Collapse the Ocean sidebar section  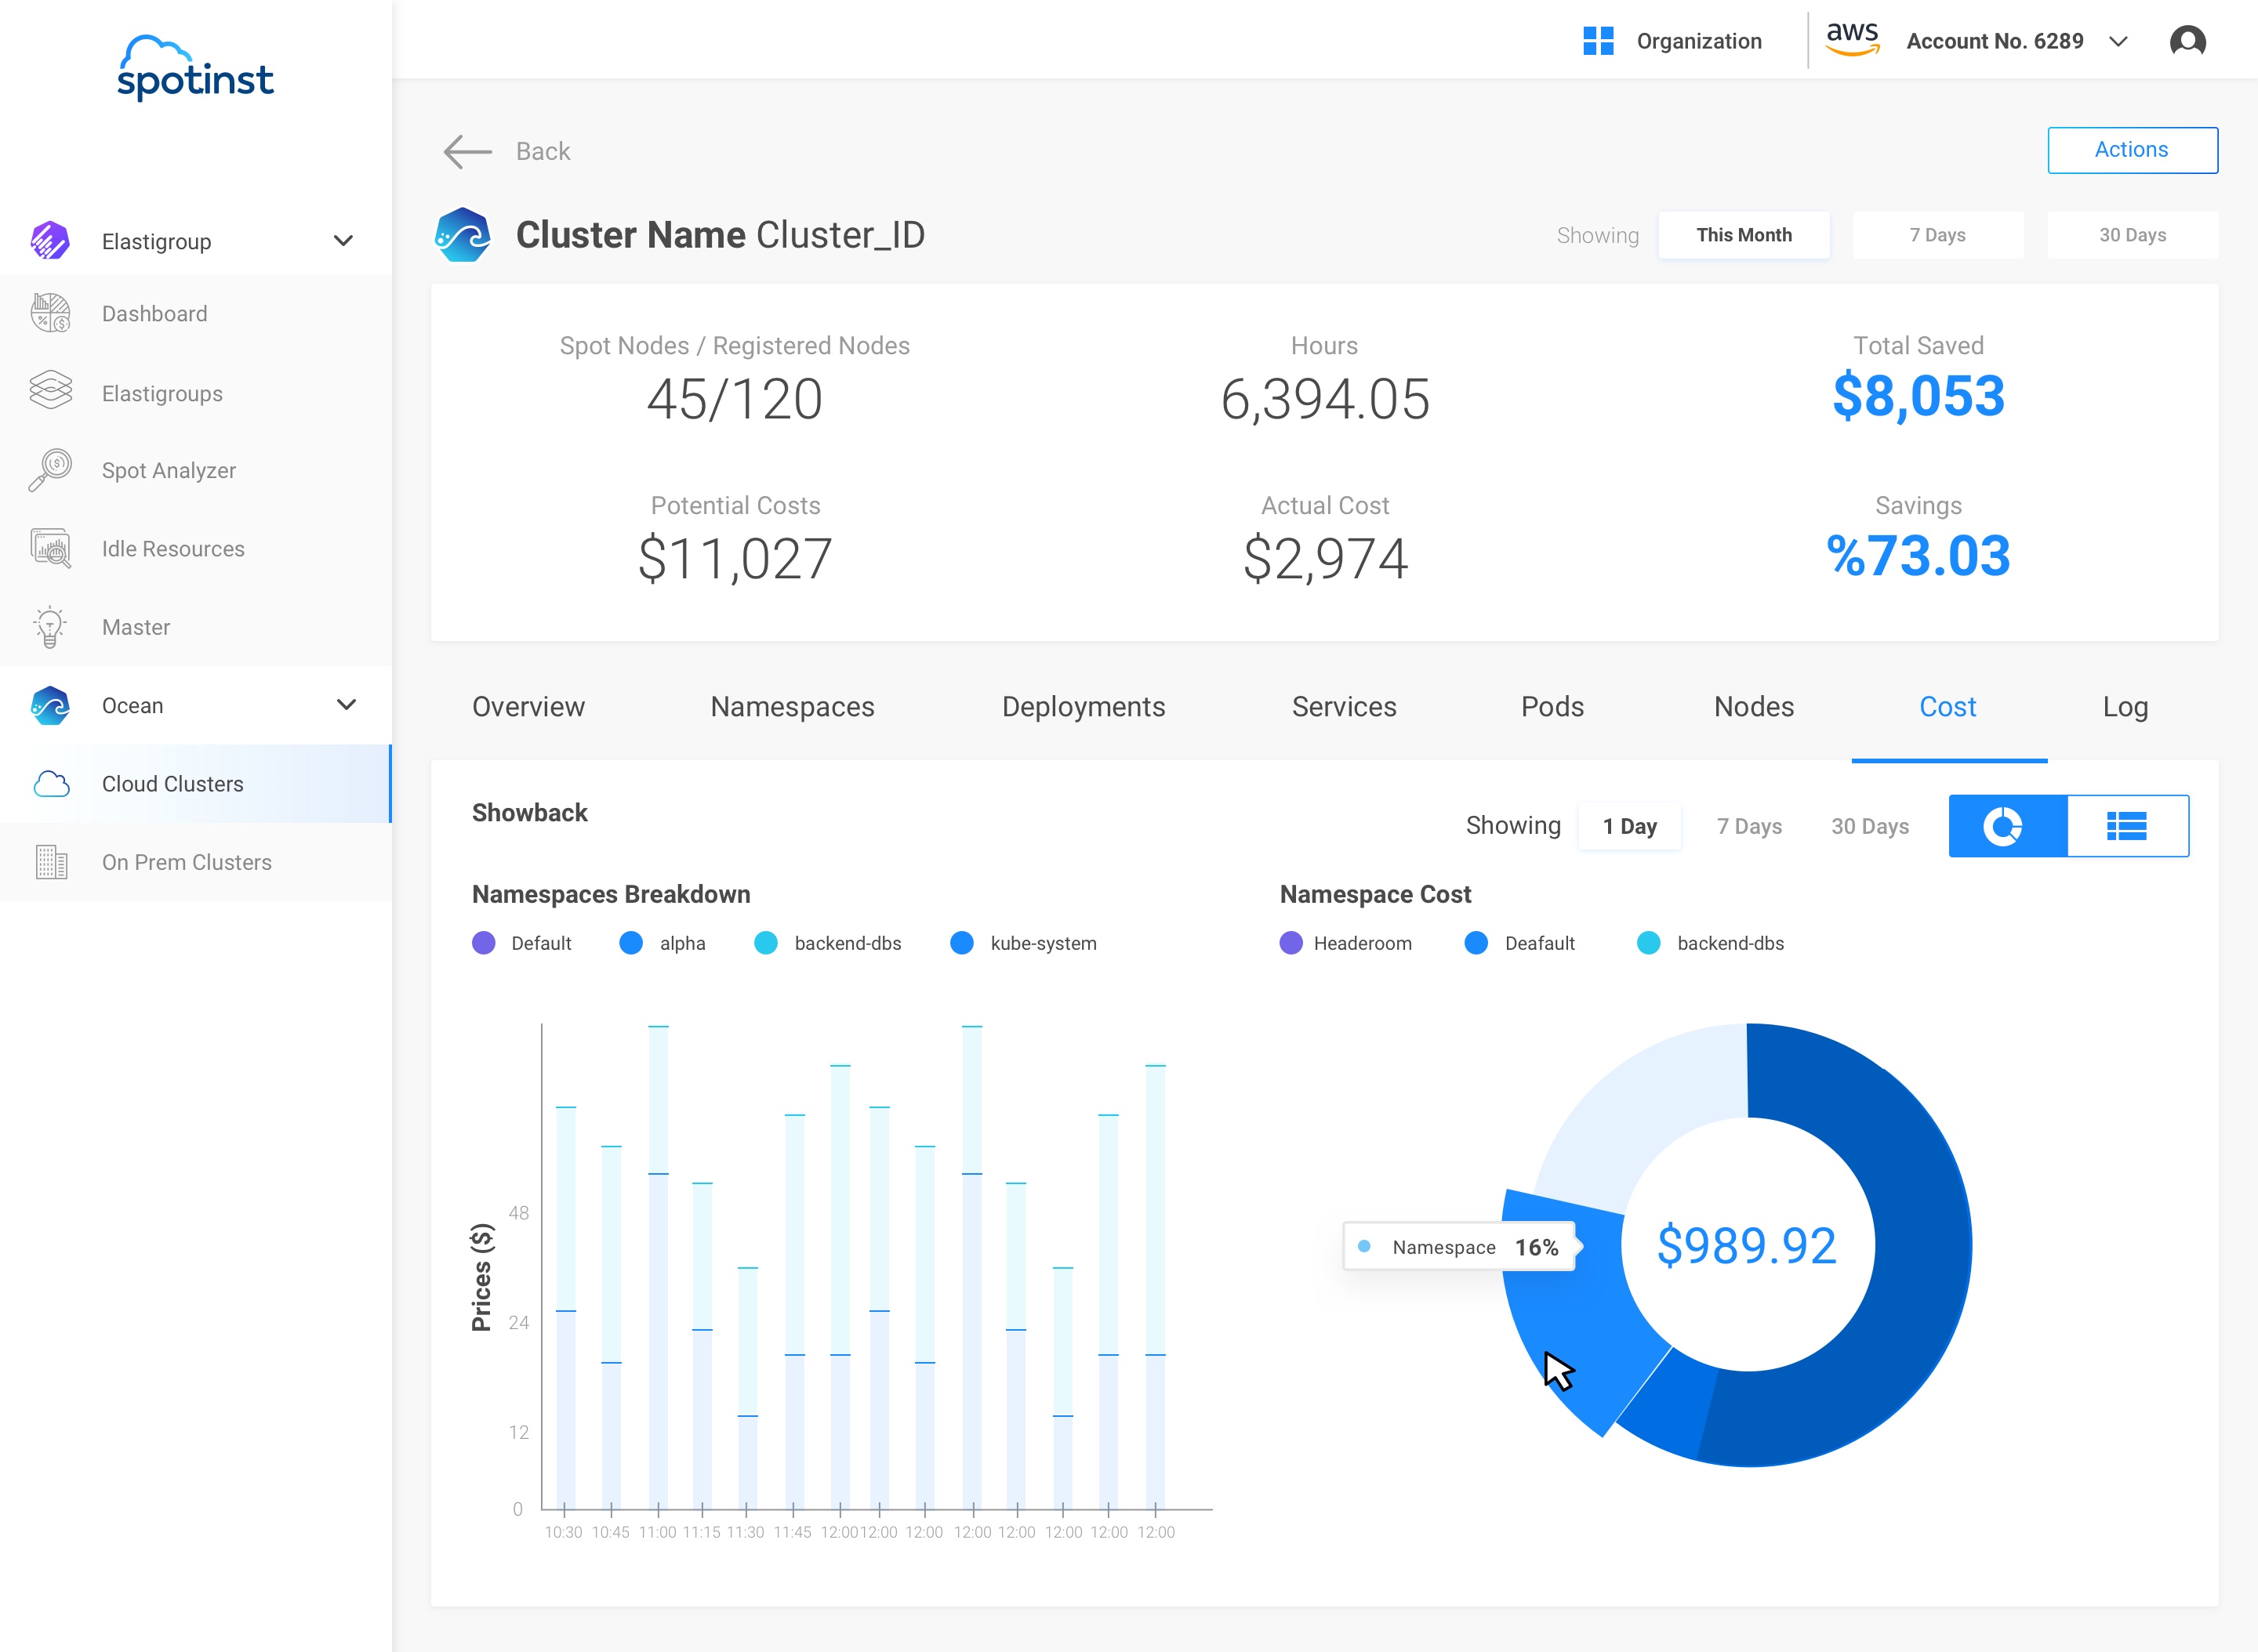pyautogui.click(x=347, y=705)
